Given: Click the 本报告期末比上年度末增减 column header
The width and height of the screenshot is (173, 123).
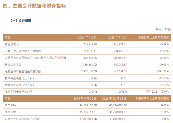Looking at the screenshot, I should (152, 99).
